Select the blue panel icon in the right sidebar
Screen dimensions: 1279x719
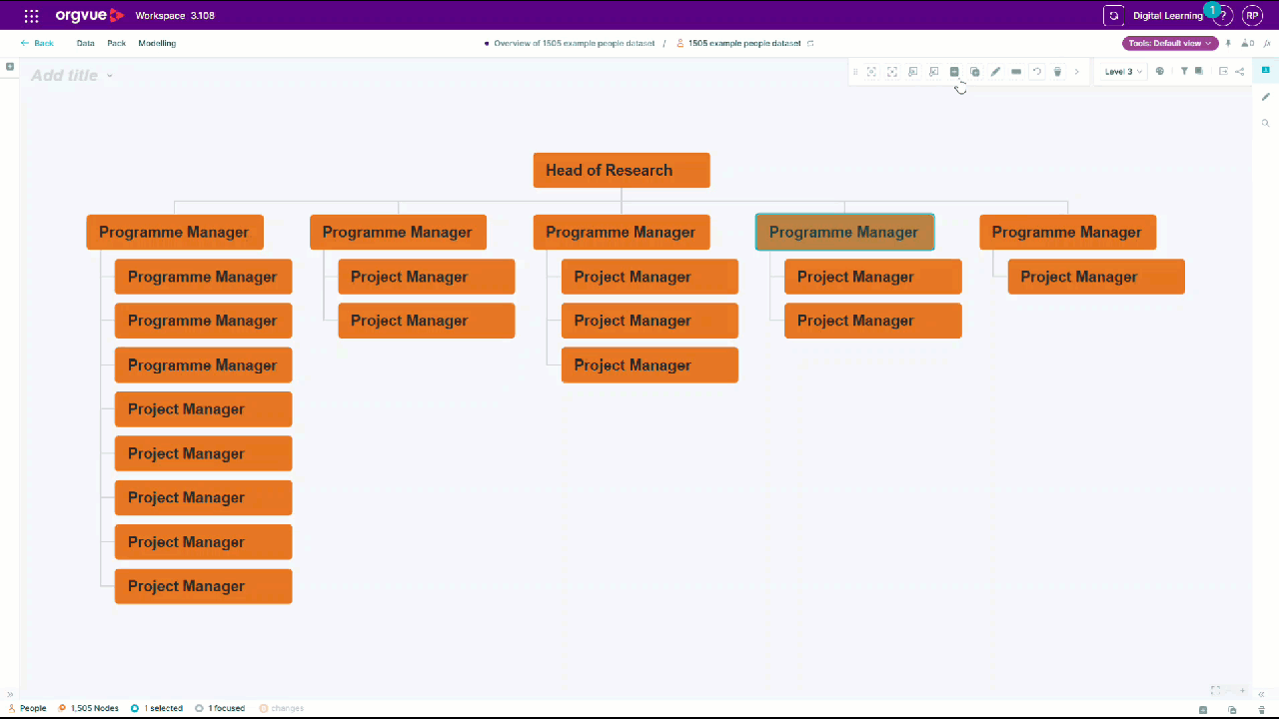click(x=1265, y=70)
